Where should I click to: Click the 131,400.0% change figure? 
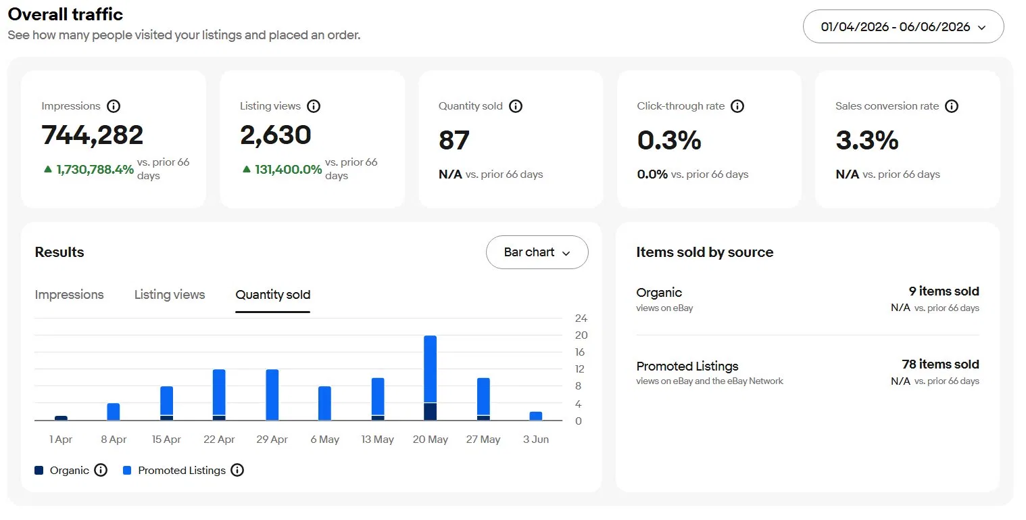[289, 169]
